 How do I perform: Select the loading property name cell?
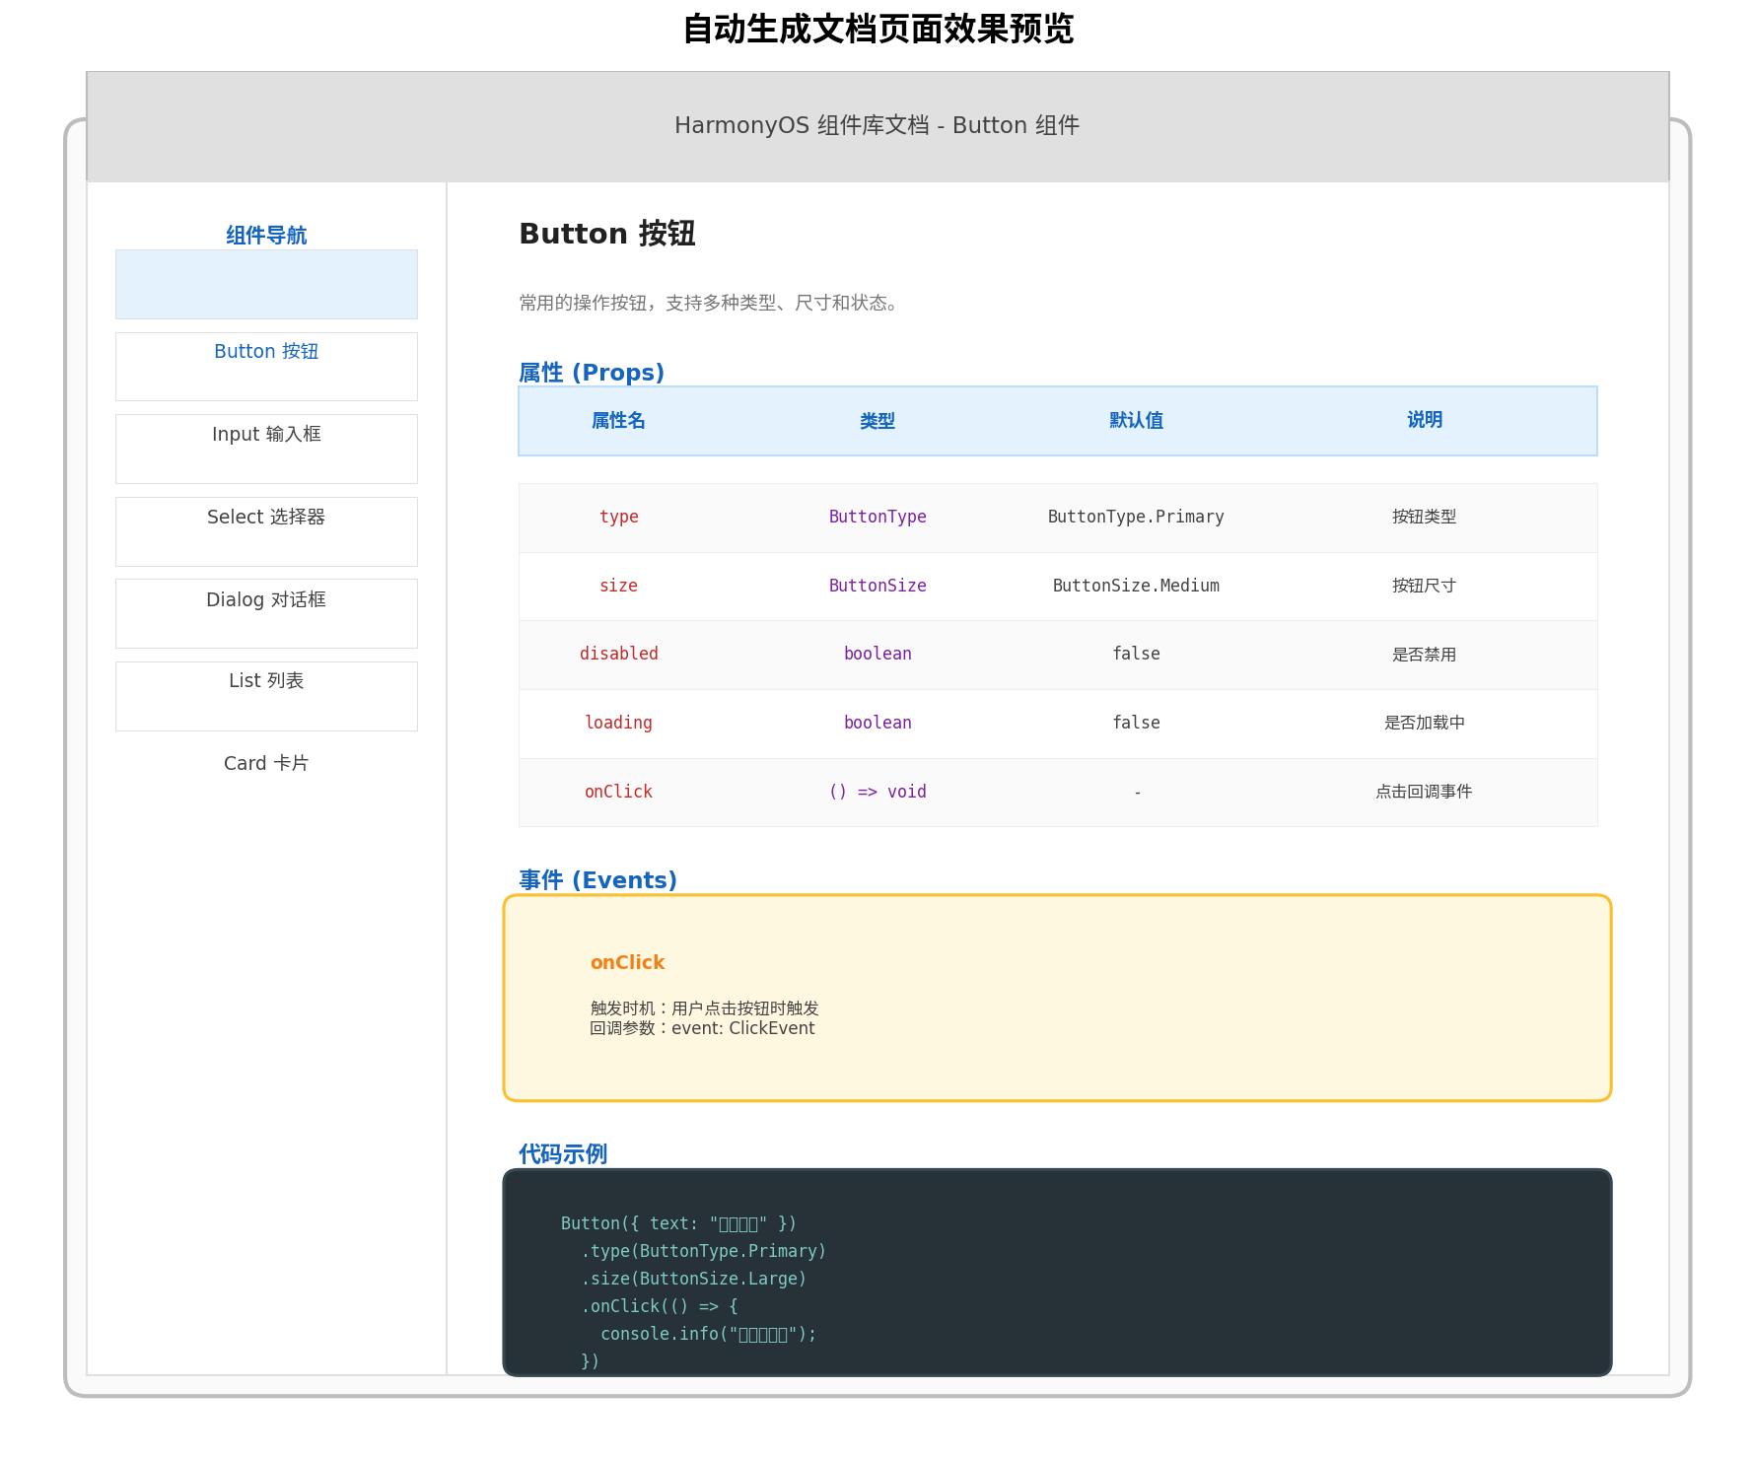[x=619, y=724]
